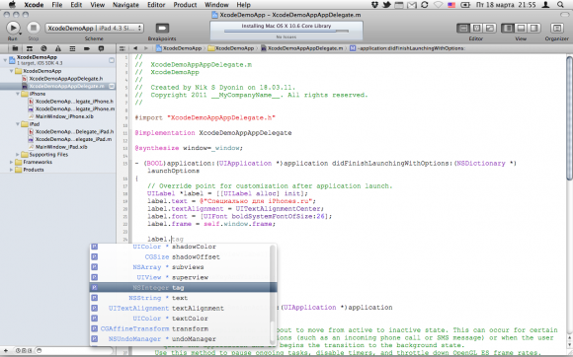Viewport: 573px width, 357px height.
Task: Open the Editor menu
Action: 156,5
